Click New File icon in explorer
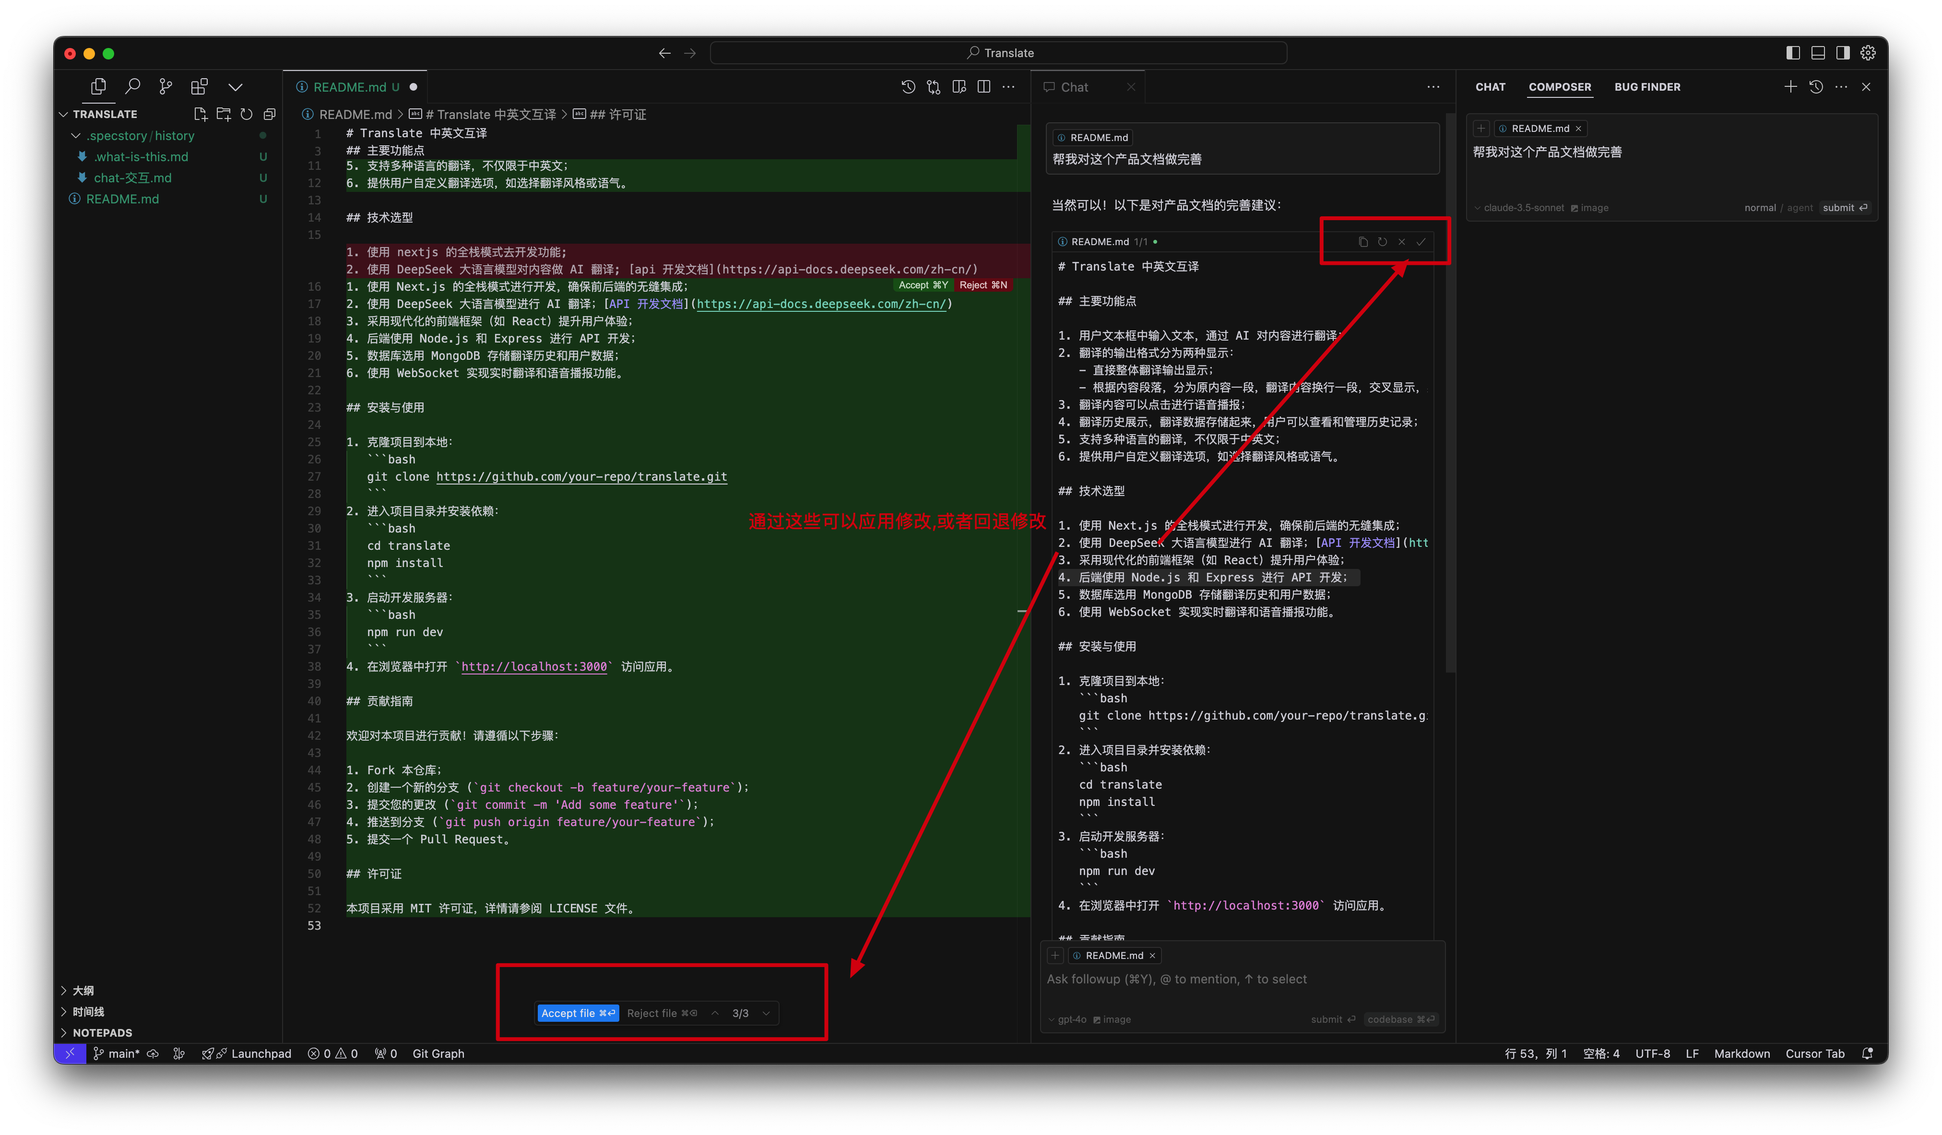This screenshot has width=1942, height=1135. pyautogui.click(x=201, y=114)
